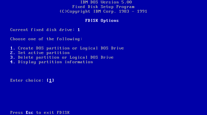The width and height of the screenshot is (207, 115).
Task: Click the opening bracket of choice field
Action: (48, 80)
